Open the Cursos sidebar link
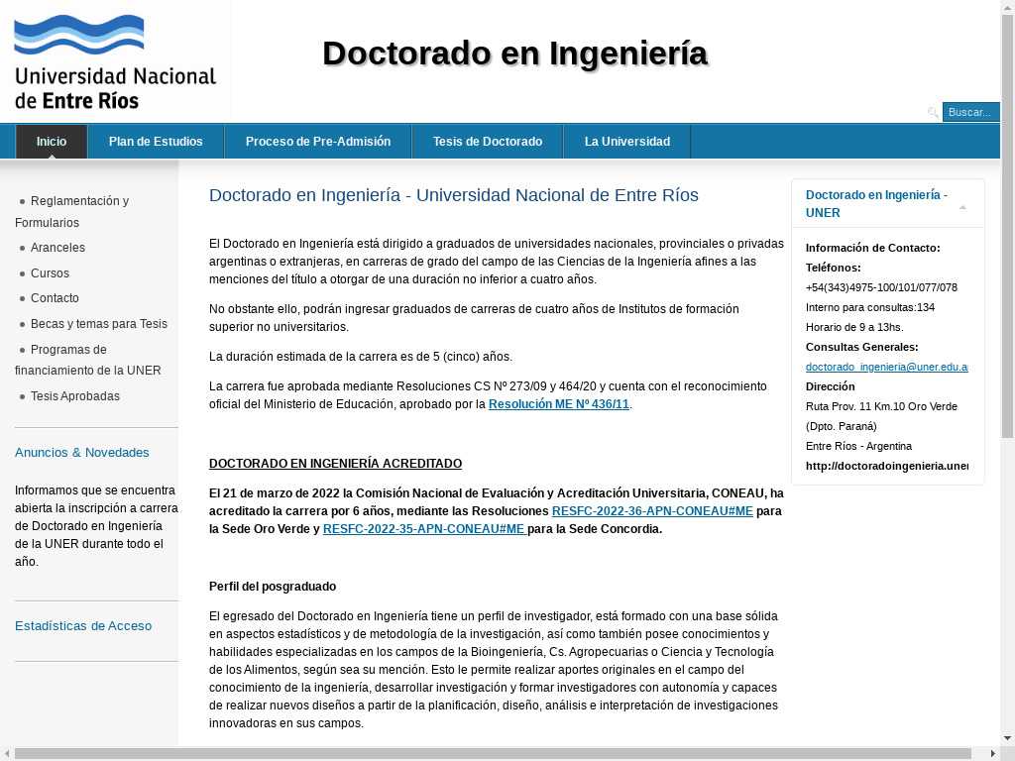This screenshot has width=1015, height=761. point(50,273)
